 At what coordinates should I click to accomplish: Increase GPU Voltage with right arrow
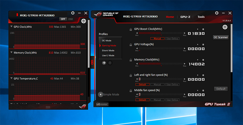[185, 48]
